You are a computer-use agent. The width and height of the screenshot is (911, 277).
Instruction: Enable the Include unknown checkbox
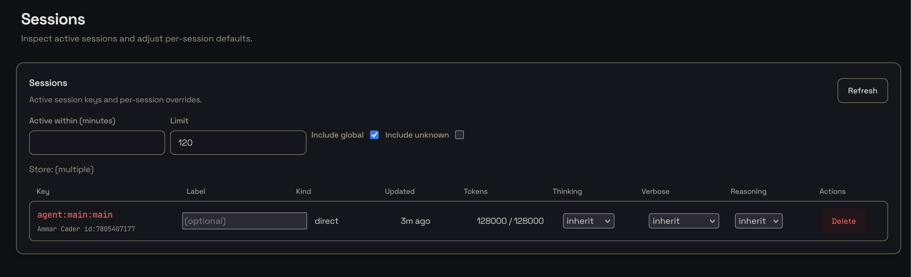point(459,135)
